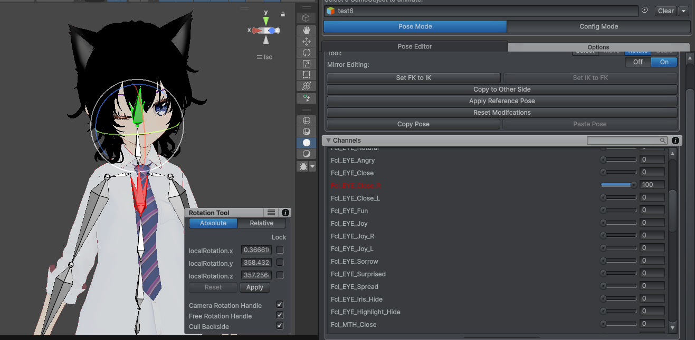This screenshot has height=340, width=695.
Task: Click the Copy Pose button
Action: tap(413, 124)
